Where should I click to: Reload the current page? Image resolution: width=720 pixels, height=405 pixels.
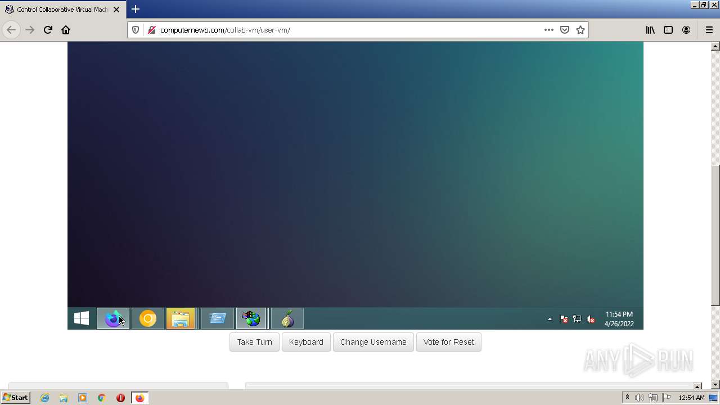click(48, 30)
